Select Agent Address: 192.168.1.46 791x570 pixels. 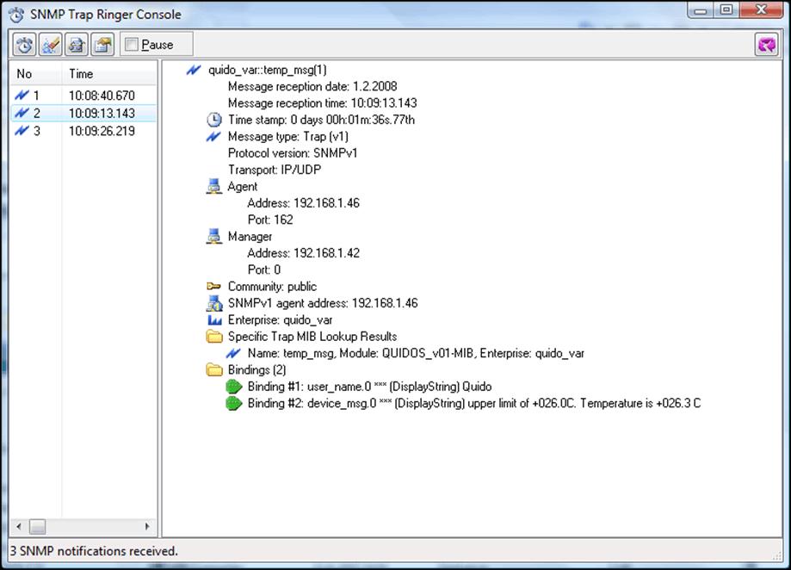tap(303, 203)
